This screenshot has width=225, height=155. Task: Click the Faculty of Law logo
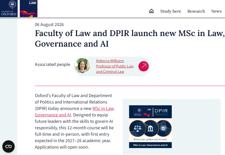point(29,8)
